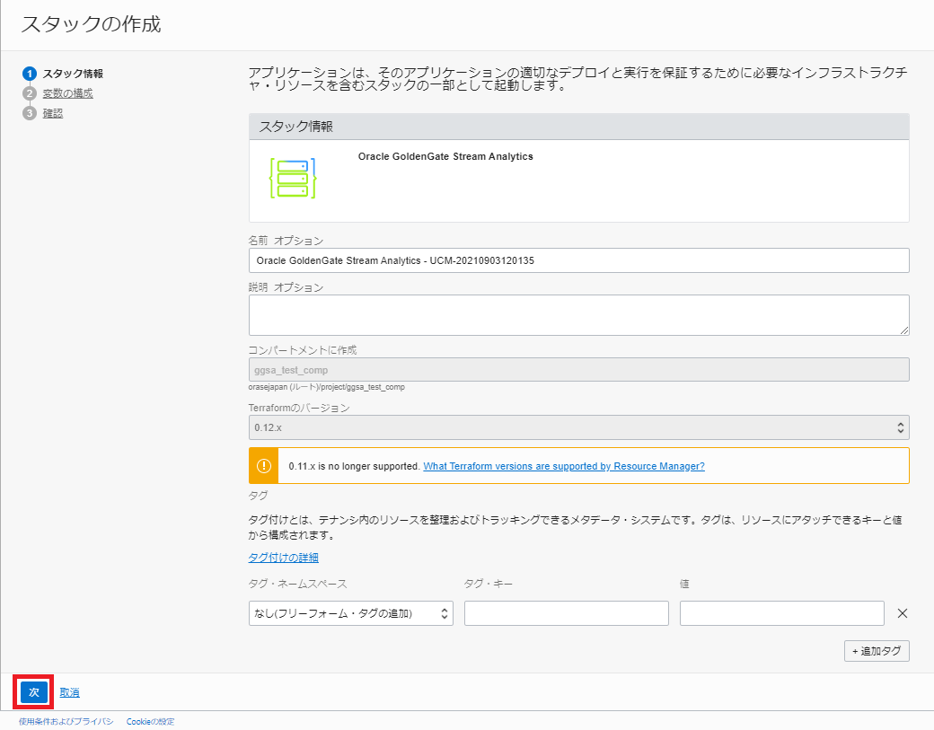This screenshot has width=934, height=730.
Task: Add another tag with +追加タグ
Action: (877, 651)
